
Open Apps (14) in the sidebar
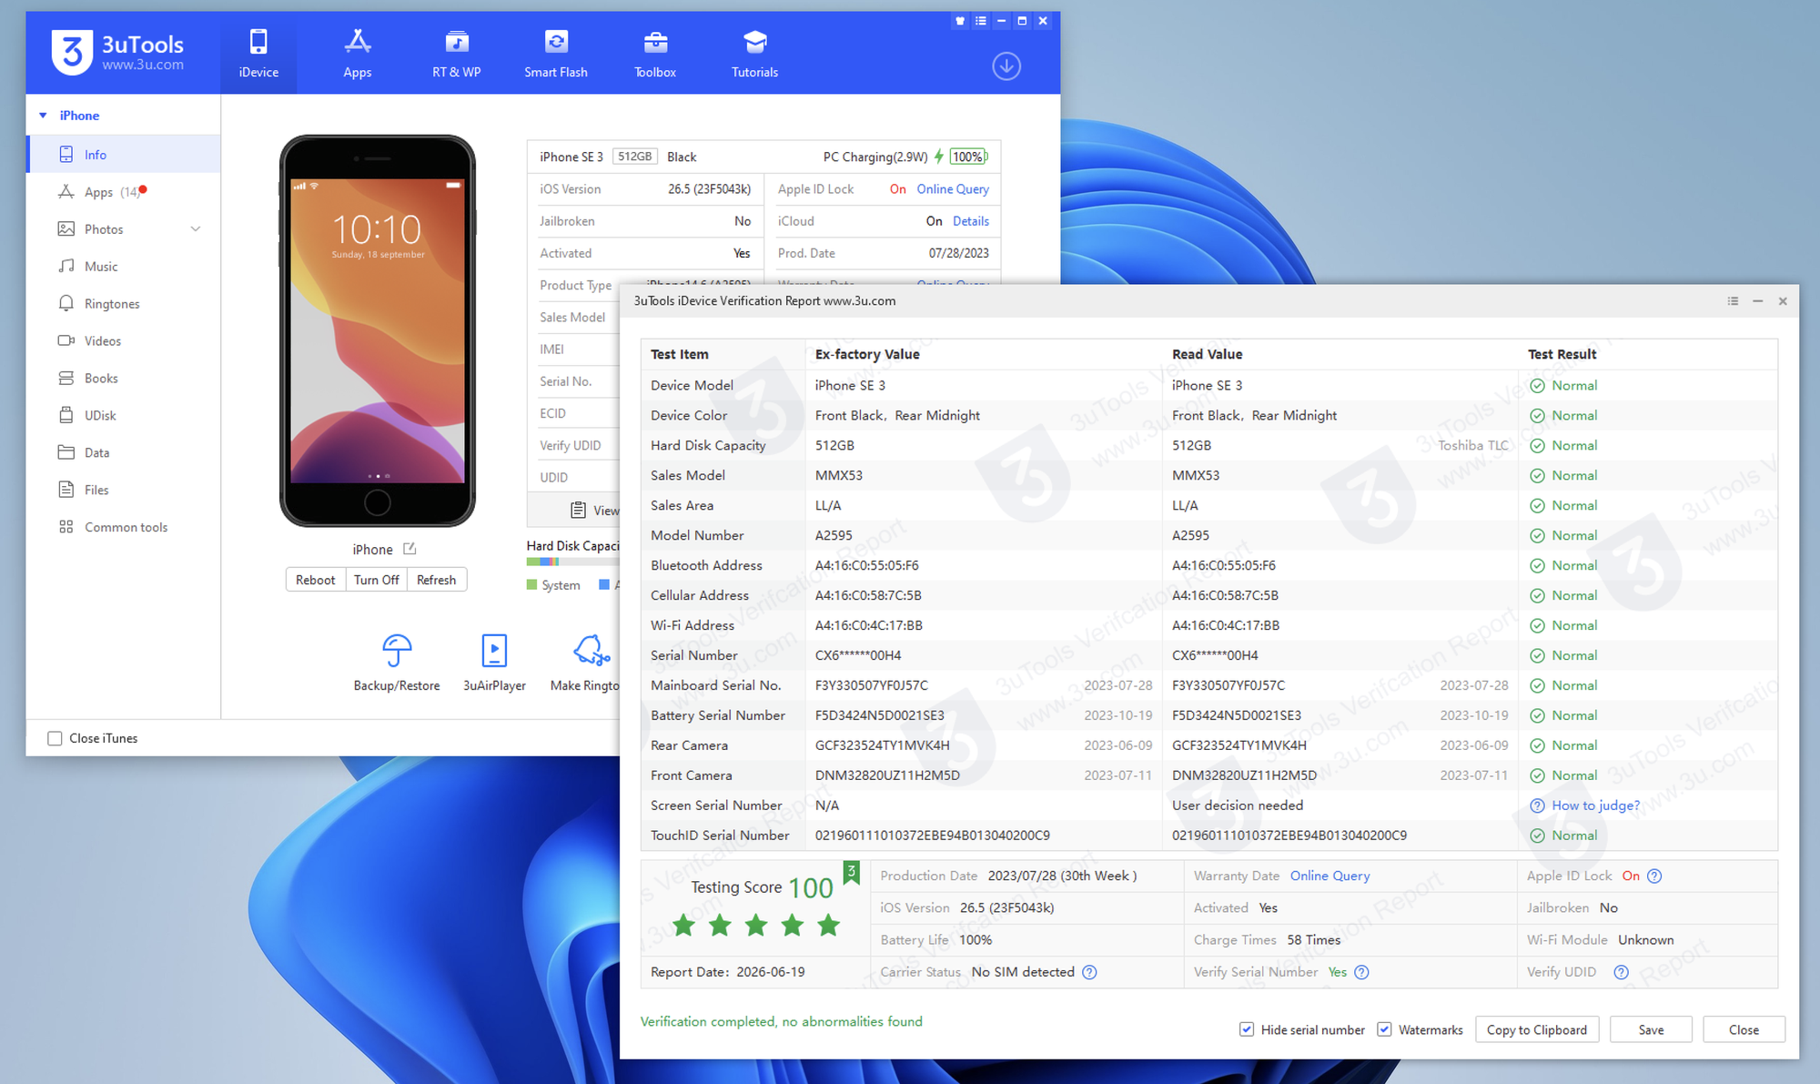click(x=124, y=192)
